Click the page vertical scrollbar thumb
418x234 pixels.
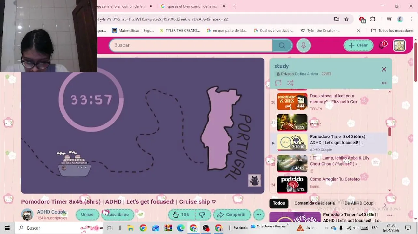coord(415,61)
